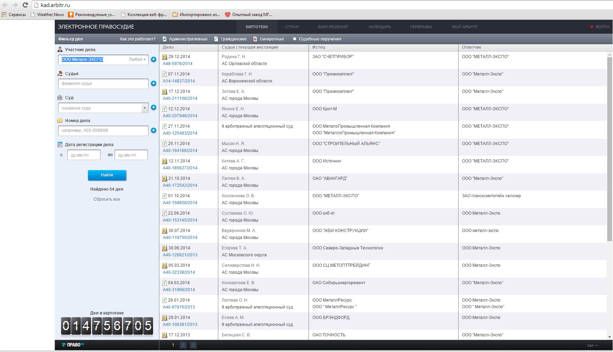
Task: Open the Перерывы tab
Action: pyautogui.click(x=421, y=27)
